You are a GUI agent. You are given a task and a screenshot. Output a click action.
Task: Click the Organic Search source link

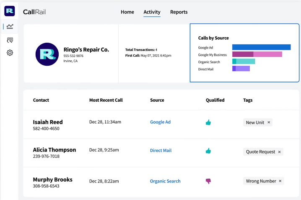pos(165,181)
